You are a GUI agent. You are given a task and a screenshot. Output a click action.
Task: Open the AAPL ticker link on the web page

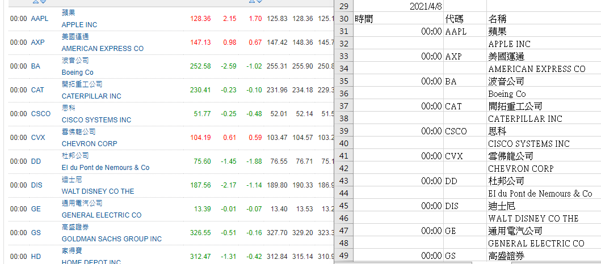tap(40, 18)
